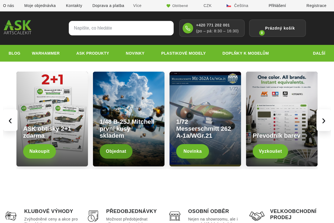Click the Objednat button

click(116, 151)
